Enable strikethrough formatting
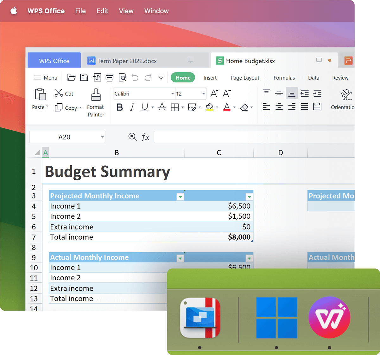This screenshot has width=380, height=355. [162, 107]
